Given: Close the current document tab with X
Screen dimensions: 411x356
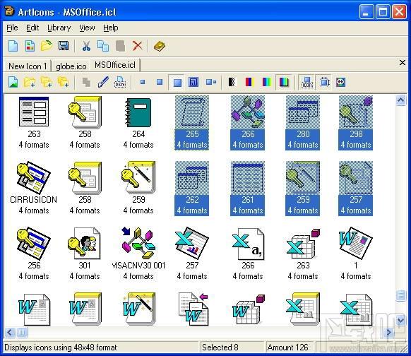Looking at the screenshot, I should tap(402, 63).
